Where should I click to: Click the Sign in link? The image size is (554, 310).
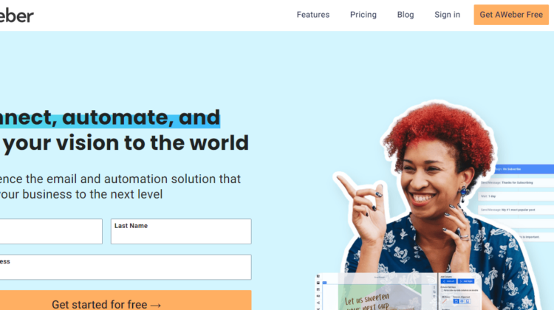tap(448, 15)
